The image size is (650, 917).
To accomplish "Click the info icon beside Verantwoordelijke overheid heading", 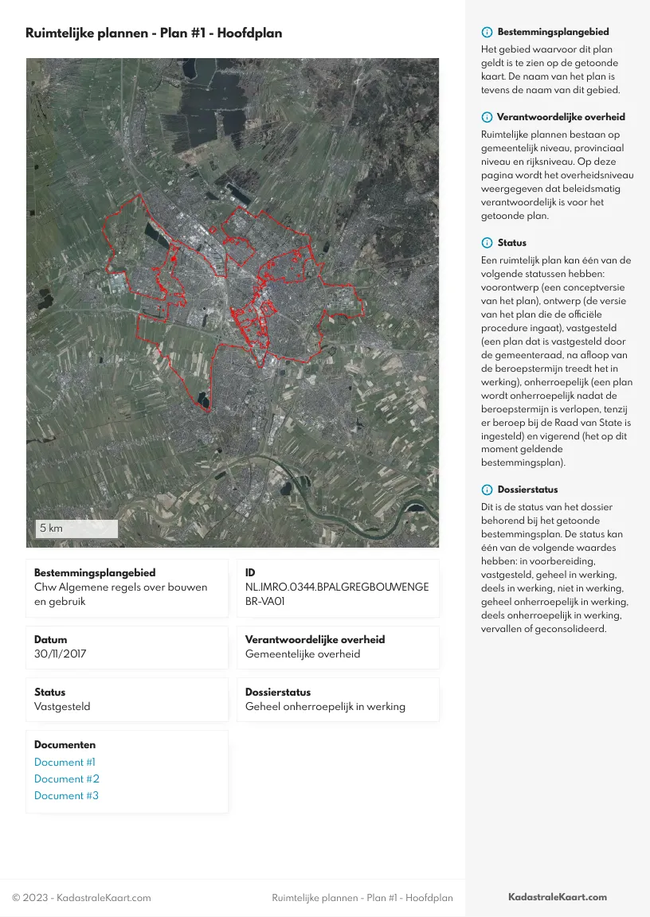I will [487, 117].
